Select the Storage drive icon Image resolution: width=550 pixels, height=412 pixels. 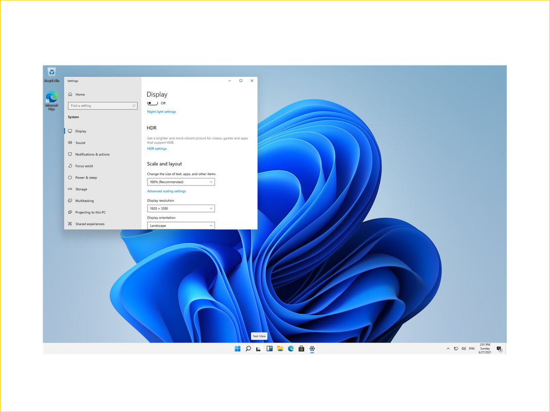click(70, 189)
